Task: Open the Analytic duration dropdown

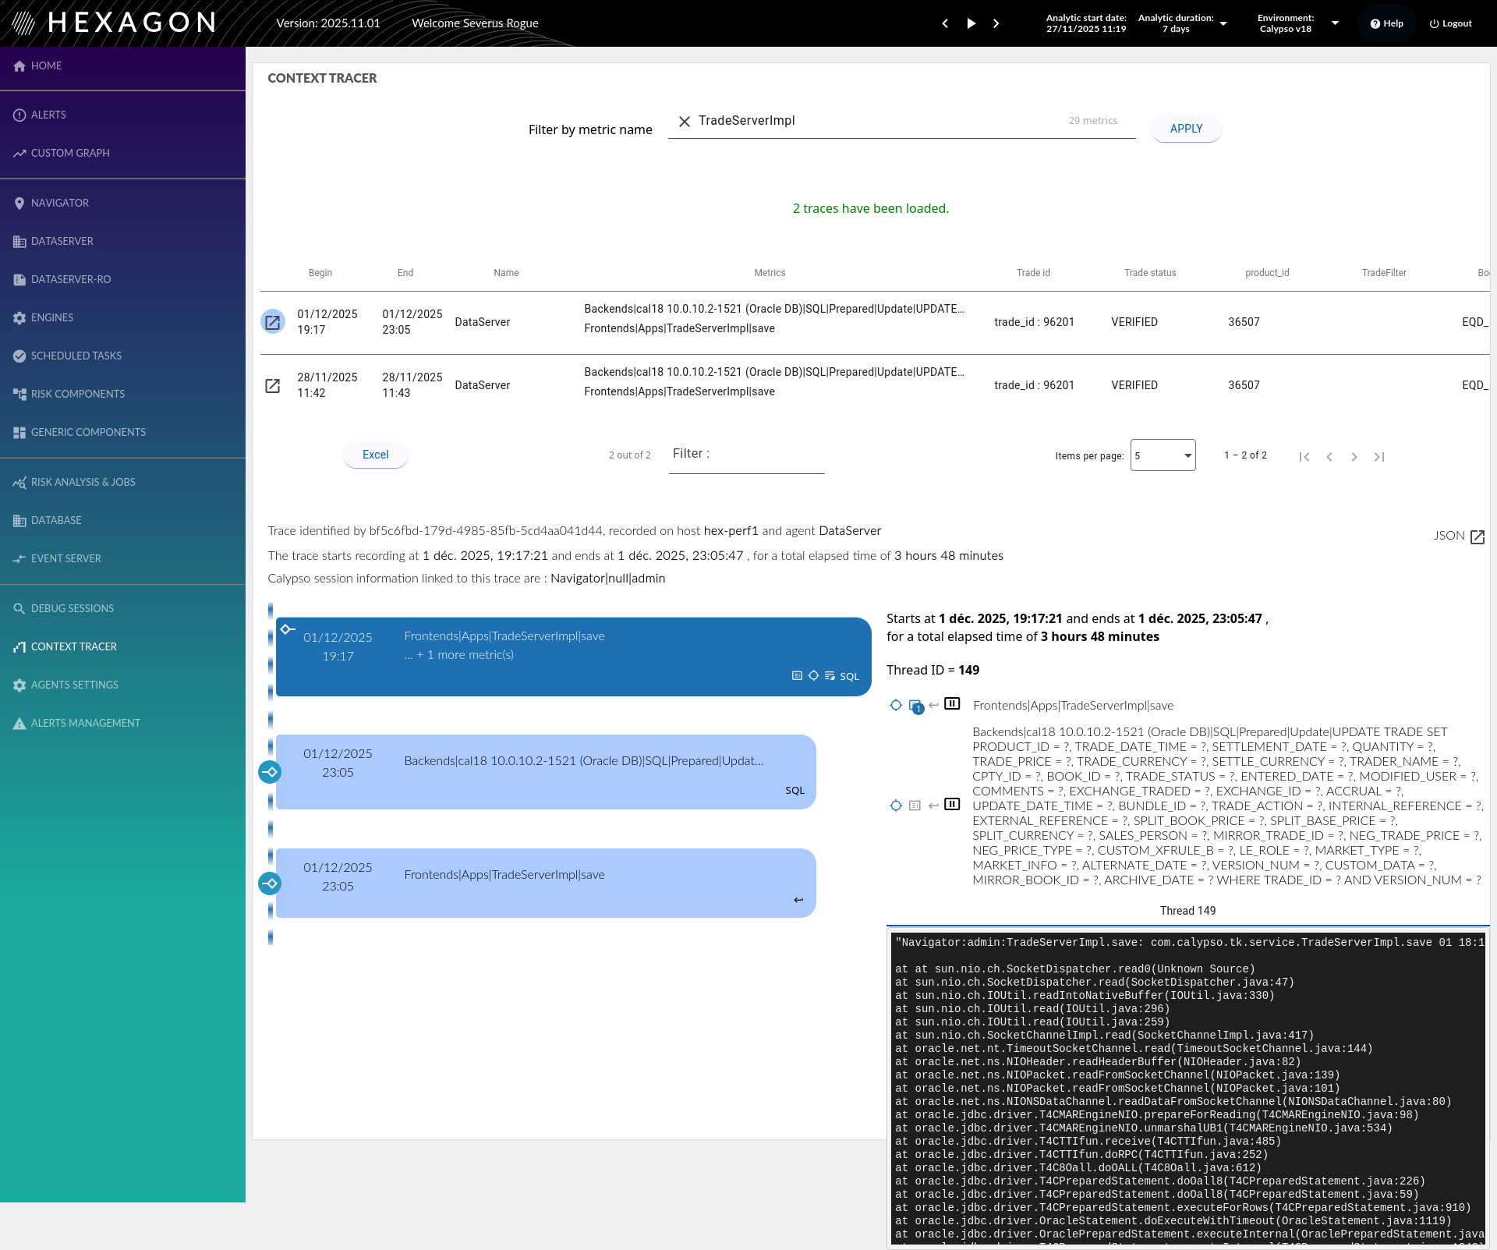Action: [1223, 23]
